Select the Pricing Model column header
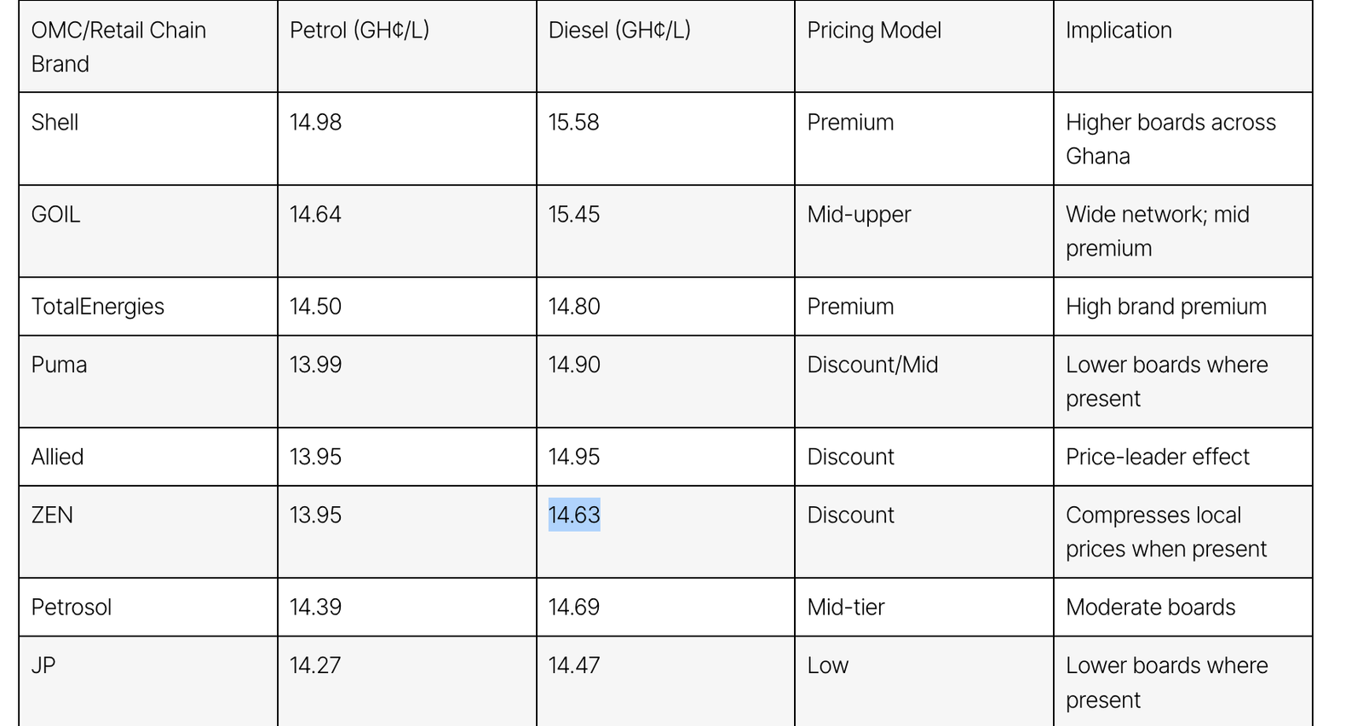 point(874,30)
